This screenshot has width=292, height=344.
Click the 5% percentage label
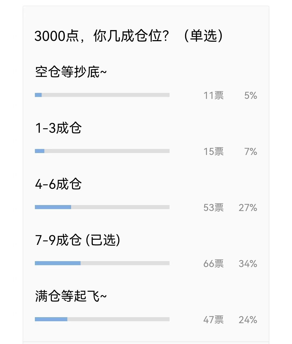(x=251, y=96)
